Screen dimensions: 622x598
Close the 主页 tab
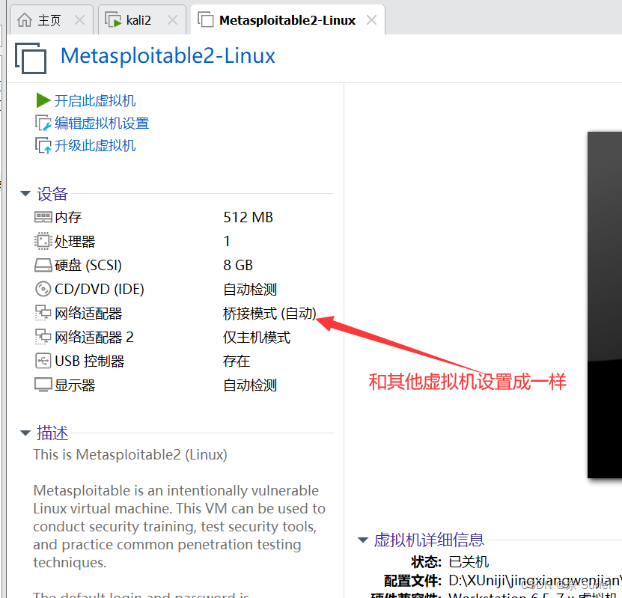(x=80, y=19)
